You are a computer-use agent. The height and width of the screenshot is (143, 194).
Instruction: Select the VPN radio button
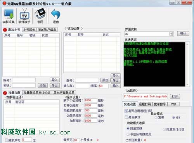[x=173, y=118]
